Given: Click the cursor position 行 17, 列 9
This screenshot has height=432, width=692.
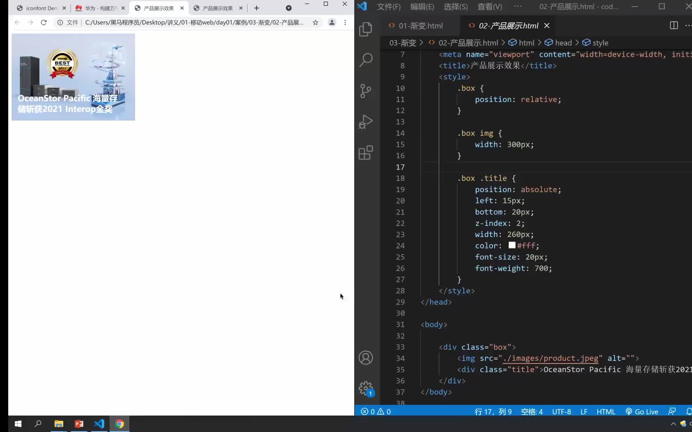Looking at the screenshot, I should [x=493, y=411].
